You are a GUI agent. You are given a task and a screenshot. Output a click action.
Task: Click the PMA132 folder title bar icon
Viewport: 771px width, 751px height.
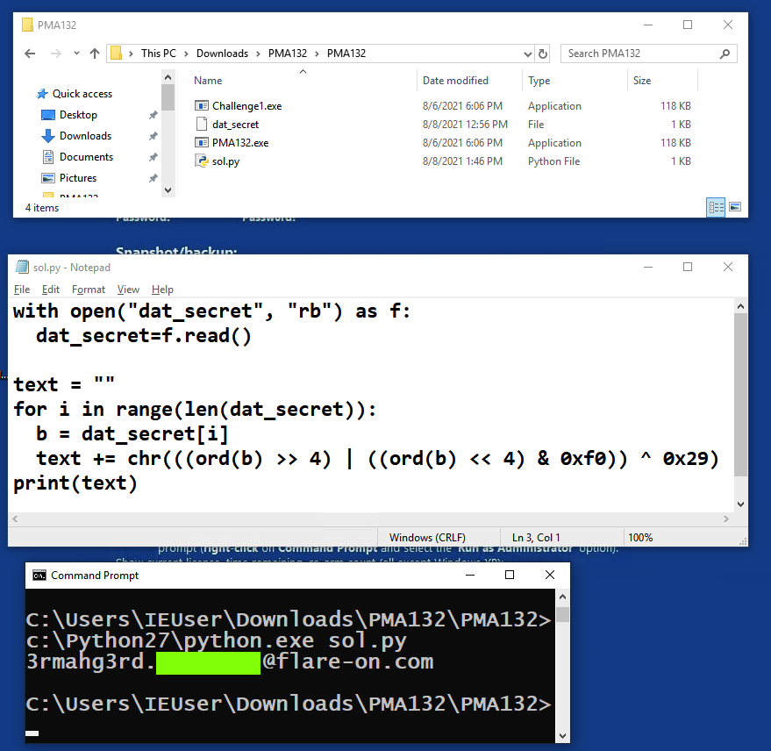(27, 25)
